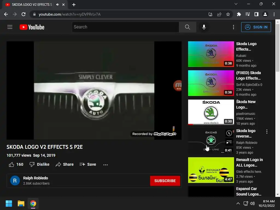The image size is (280, 210).
Task: Open the (FIXED) Skoda Logo Effects title
Action: [248, 75]
